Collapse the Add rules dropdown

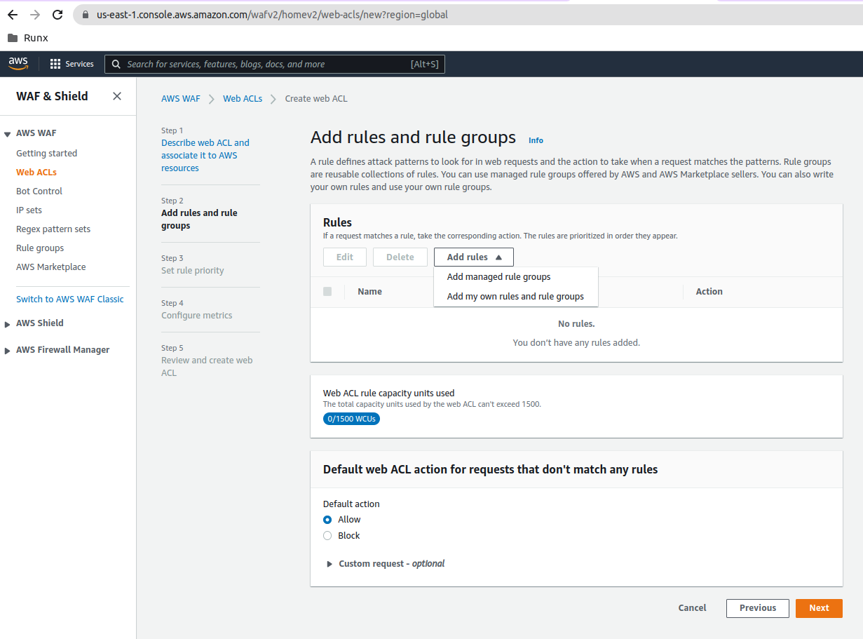[x=474, y=257]
